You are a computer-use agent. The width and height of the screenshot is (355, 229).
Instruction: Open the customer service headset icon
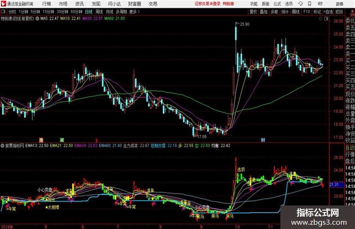[301, 4]
